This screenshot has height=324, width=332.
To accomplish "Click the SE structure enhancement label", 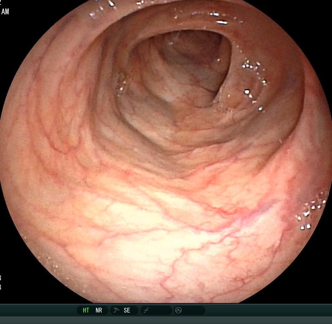I will (x=127, y=310).
